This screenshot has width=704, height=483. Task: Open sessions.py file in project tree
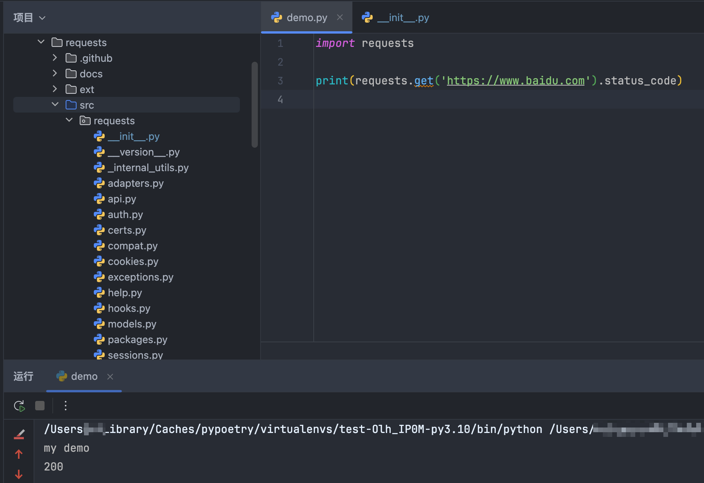[135, 355]
